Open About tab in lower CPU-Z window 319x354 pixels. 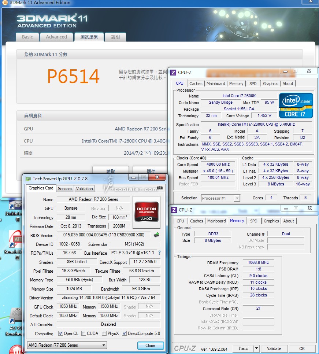[289, 221]
